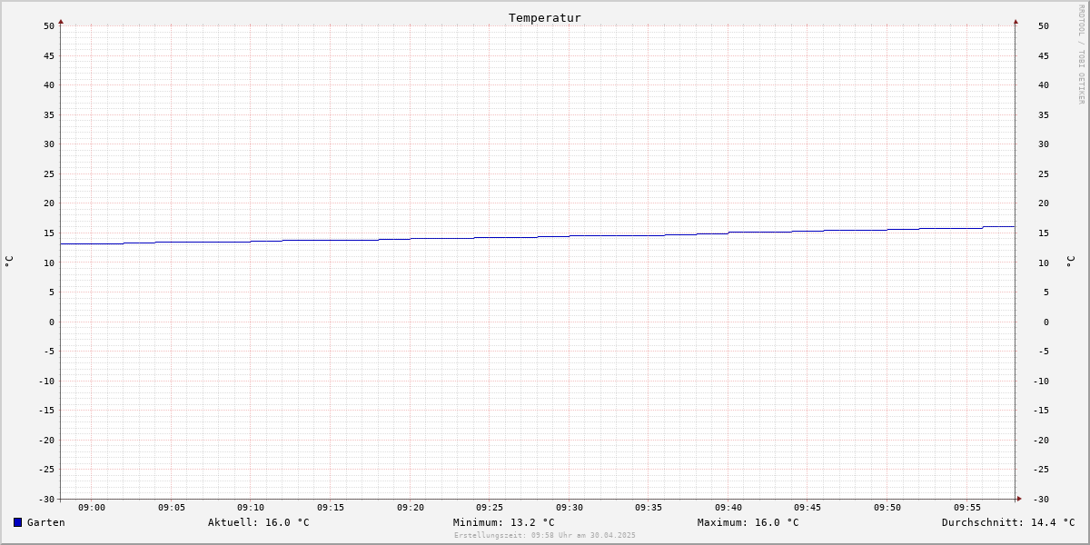Click the 09:10 time axis label
The height and width of the screenshot is (545, 1090).
[x=251, y=507]
